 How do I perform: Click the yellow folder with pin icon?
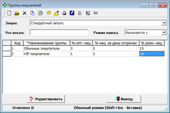(56, 13)
